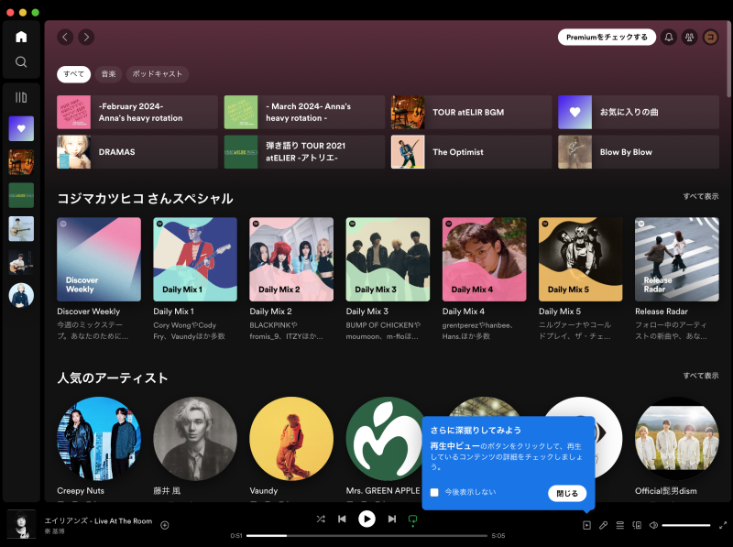733x547 pixels.
Task: Open Liked Songs heart in the sidebar
Action: tap(21, 128)
